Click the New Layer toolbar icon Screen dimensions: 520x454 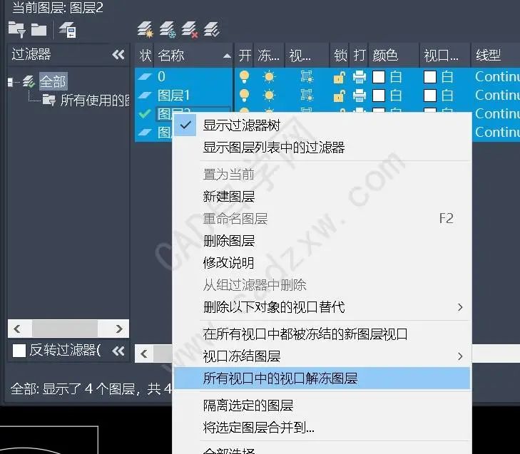point(146,29)
